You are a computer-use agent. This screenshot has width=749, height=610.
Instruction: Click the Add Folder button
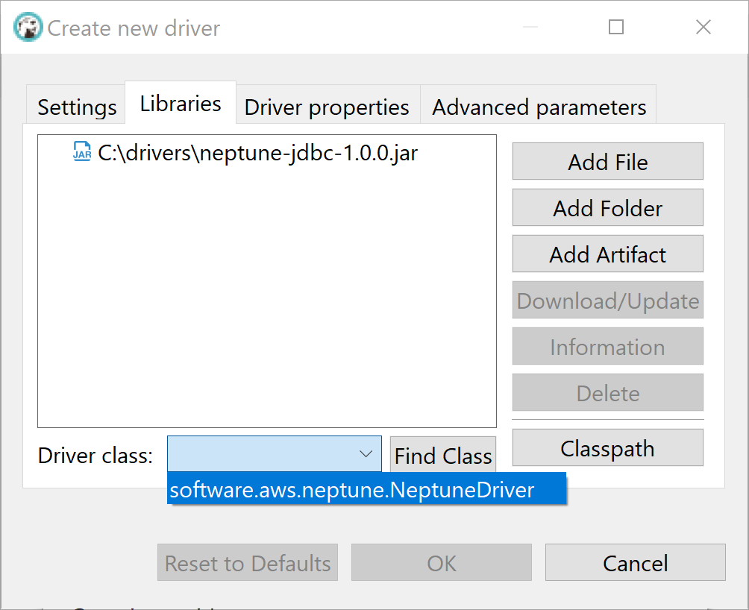(x=607, y=207)
